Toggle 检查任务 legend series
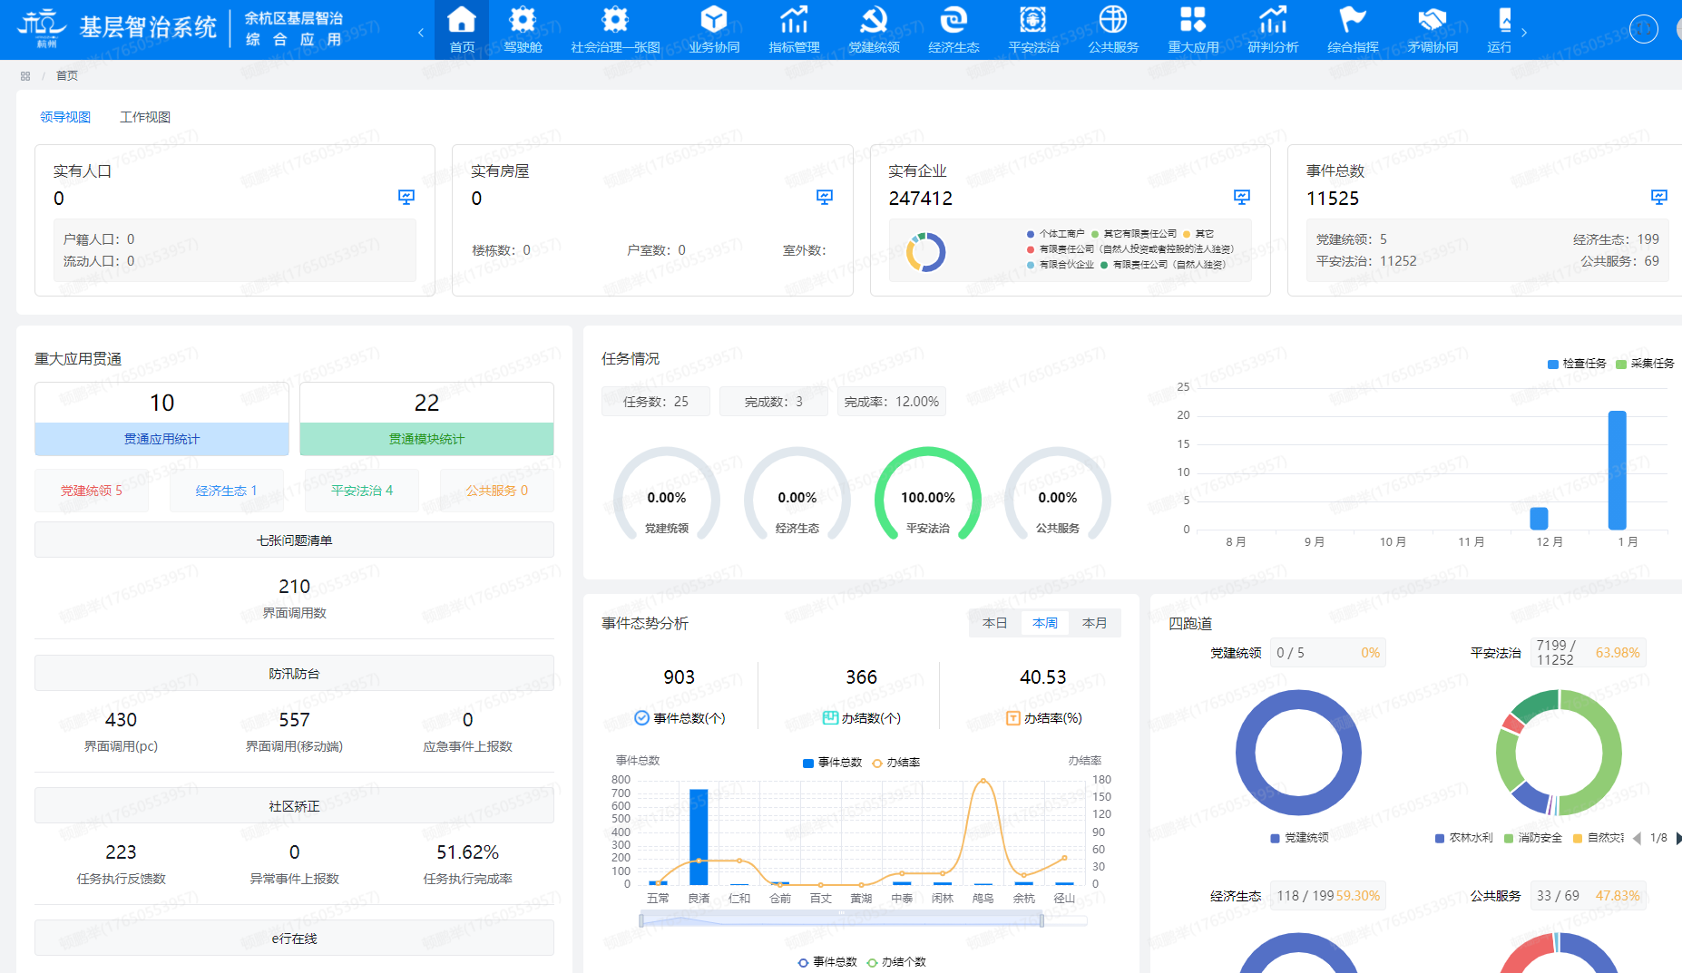The width and height of the screenshot is (1682, 973). pyautogui.click(x=1577, y=364)
